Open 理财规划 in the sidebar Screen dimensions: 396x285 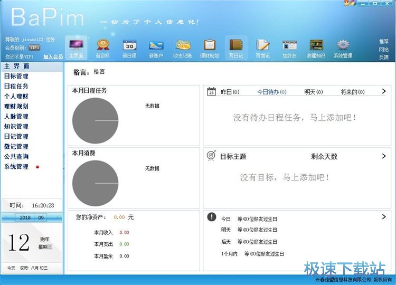tap(16, 106)
